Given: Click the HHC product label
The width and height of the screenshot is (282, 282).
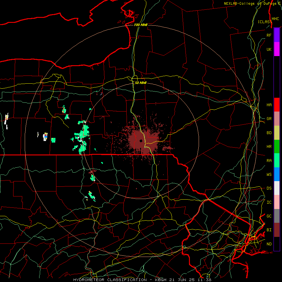Looking at the screenshot, I should [x=275, y=19].
